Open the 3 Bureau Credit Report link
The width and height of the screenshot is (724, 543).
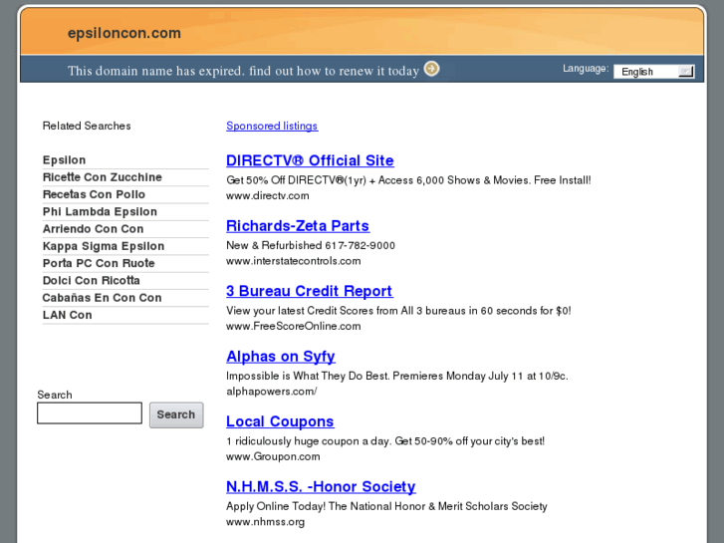(x=309, y=291)
